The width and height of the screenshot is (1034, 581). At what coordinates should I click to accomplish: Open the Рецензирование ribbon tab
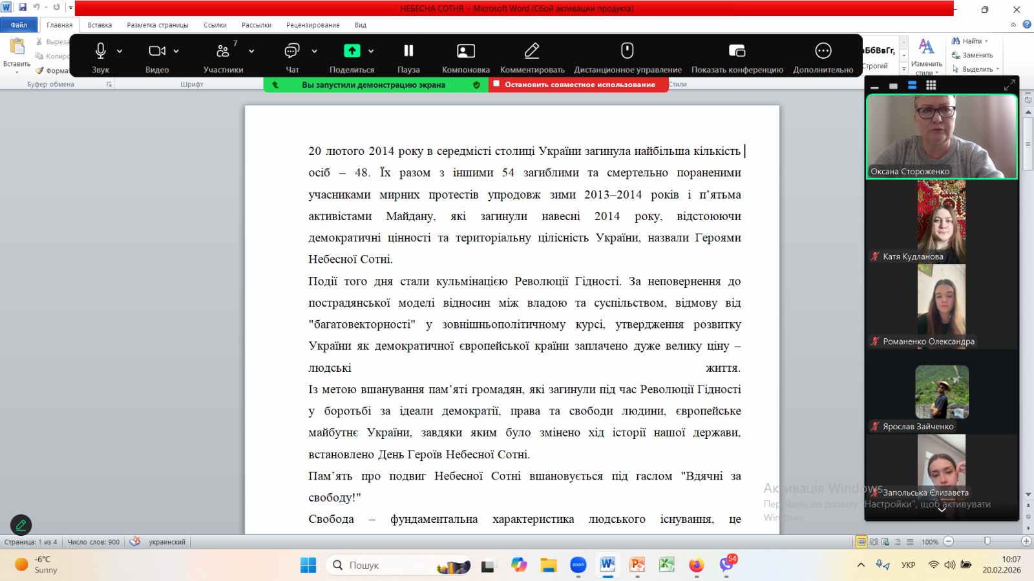(313, 25)
